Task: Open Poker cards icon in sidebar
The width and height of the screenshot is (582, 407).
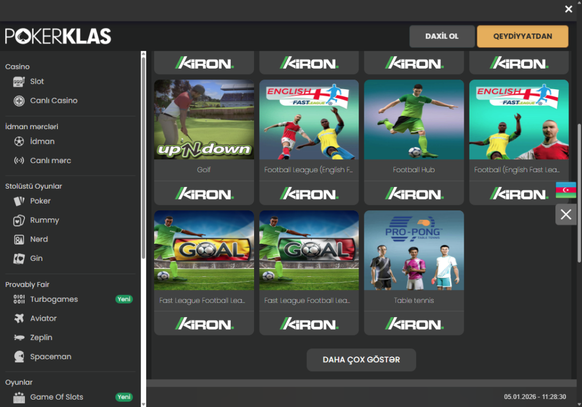Action: [19, 201]
